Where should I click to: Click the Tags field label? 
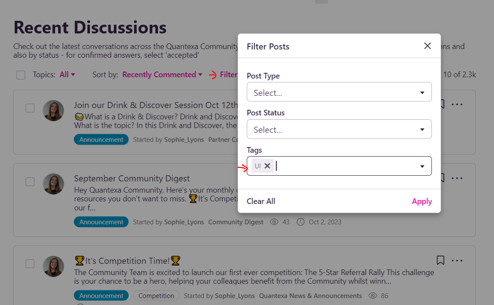[x=254, y=150]
